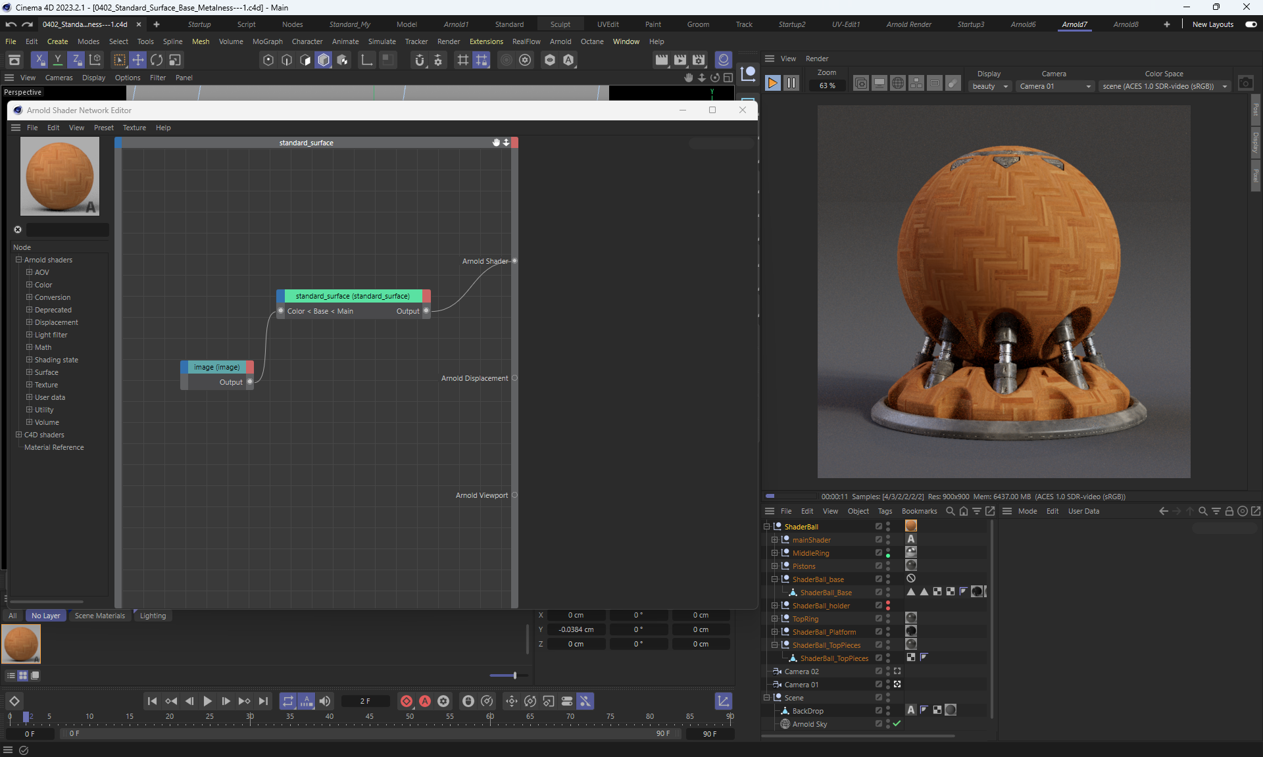Open the MoGraph menu
The width and height of the screenshot is (1263, 757).
point(267,41)
